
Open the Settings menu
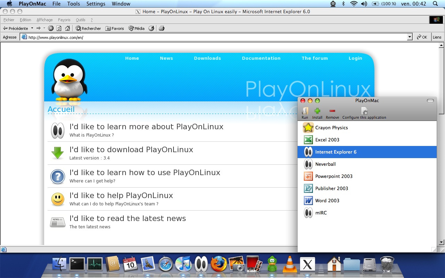[x=96, y=4]
